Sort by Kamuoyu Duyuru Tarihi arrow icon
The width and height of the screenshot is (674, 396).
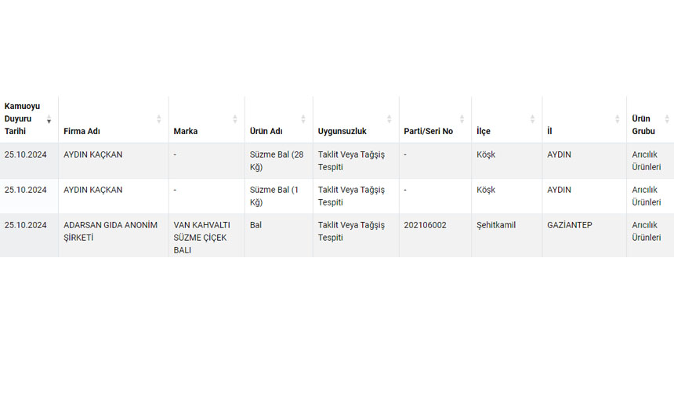[49, 119]
